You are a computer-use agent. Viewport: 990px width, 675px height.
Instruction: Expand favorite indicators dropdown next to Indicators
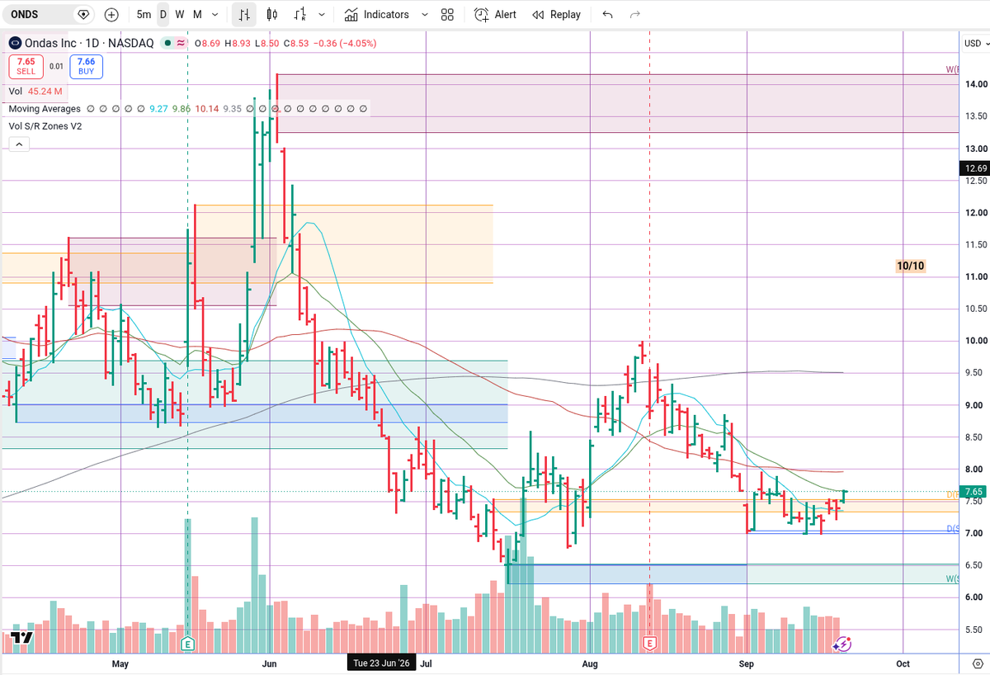point(424,14)
